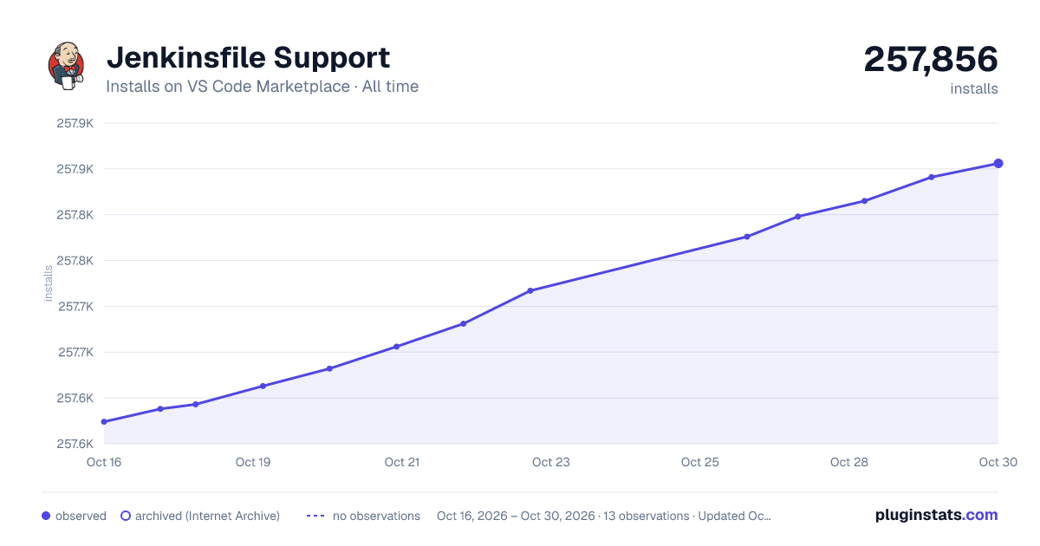Screen dimensions: 1040x546
Task: Click the Oct 19 axis label
Action: point(253,462)
